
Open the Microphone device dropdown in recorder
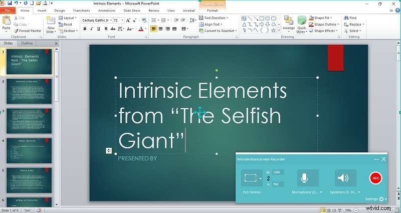[x=321, y=192]
